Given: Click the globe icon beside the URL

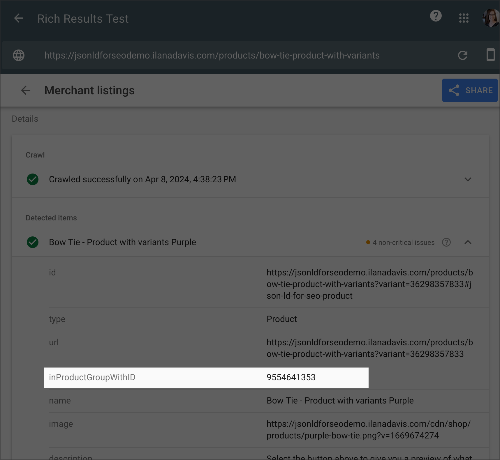Looking at the screenshot, I should (19, 55).
